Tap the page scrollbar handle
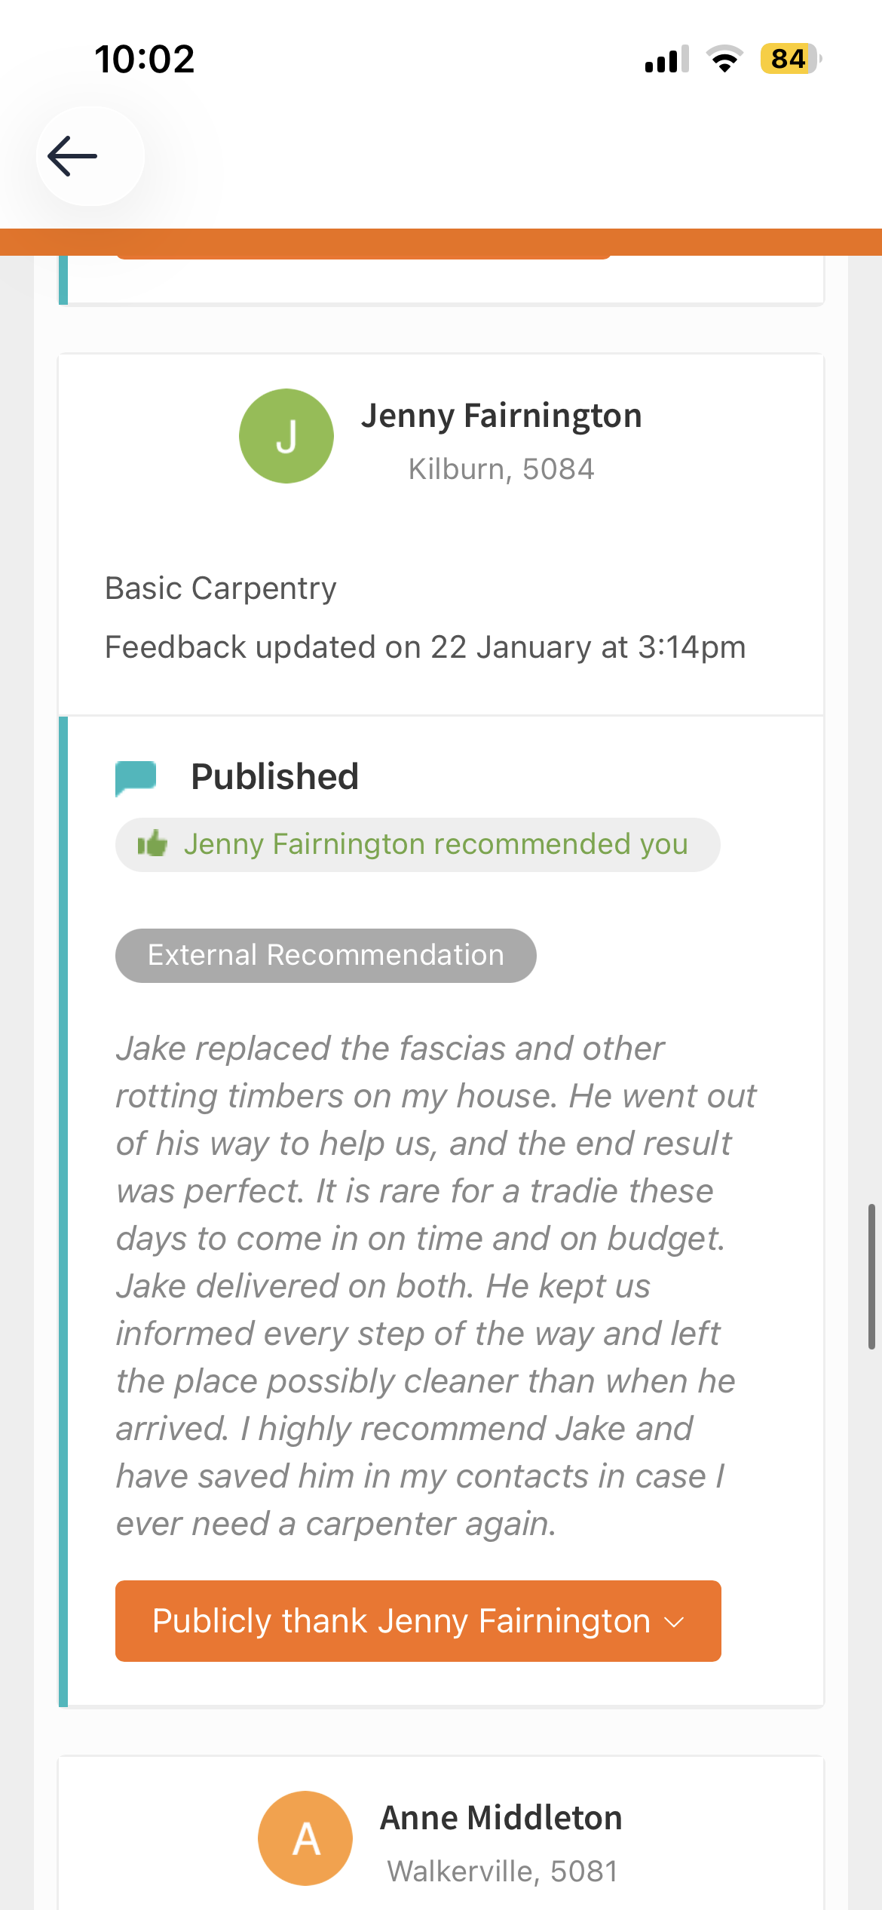The width and height of the screenshot is (882, 1910). (871, 1276)
